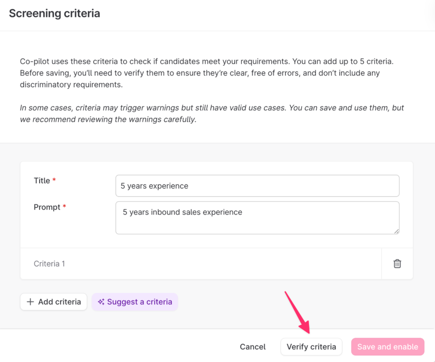
Task: Click the resize handle of the Prompt textarea
Action: point(396,231)
